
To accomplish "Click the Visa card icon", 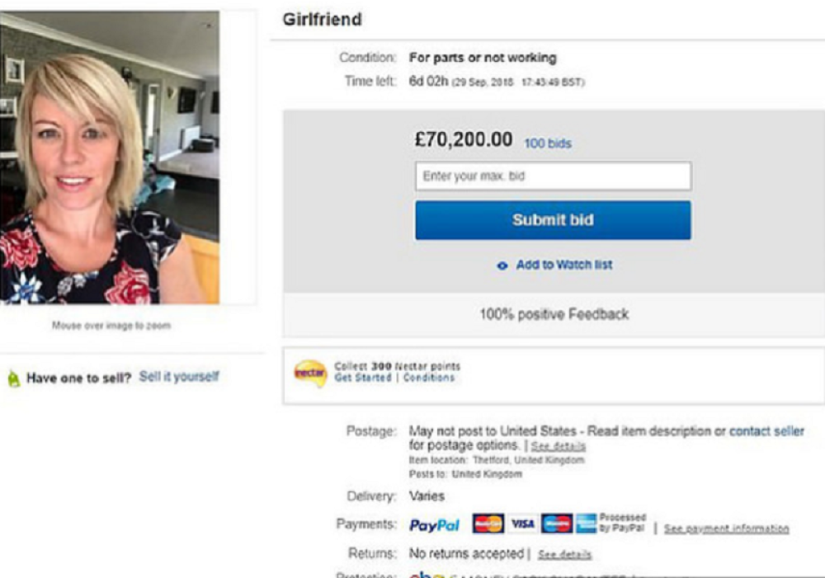I will [522, 524].
